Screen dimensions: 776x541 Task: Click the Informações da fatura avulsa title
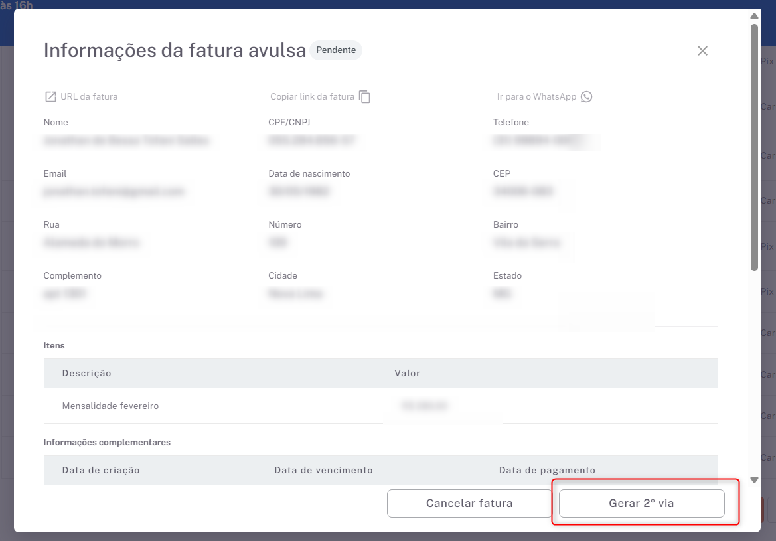tap(175, 51)
